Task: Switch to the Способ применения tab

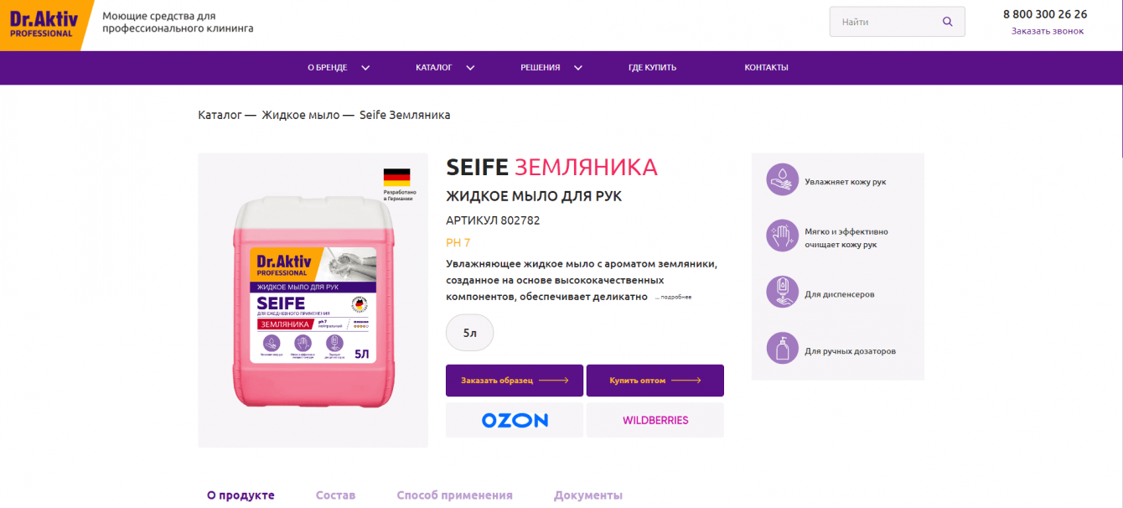Action: pos(454,495)
